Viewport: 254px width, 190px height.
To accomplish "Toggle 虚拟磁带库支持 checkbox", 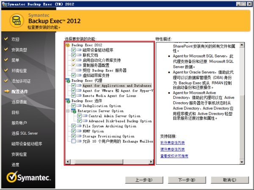I will pyautogui.click(x=73, y=75).
